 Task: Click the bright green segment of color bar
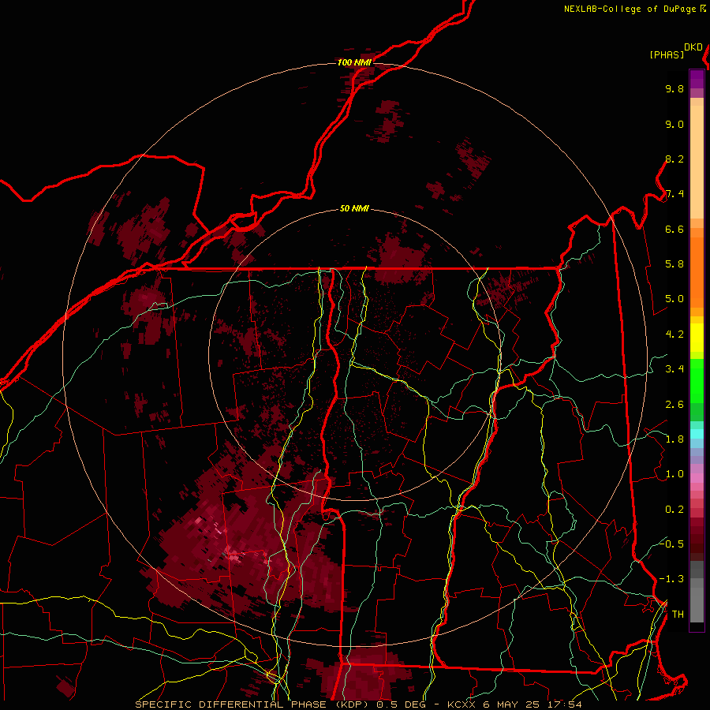(x=697, y=381)
